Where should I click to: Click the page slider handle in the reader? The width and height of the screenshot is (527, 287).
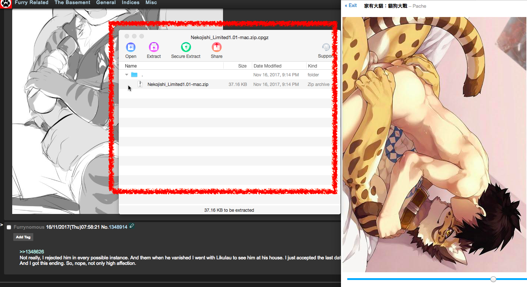click(x=493, y=279)
